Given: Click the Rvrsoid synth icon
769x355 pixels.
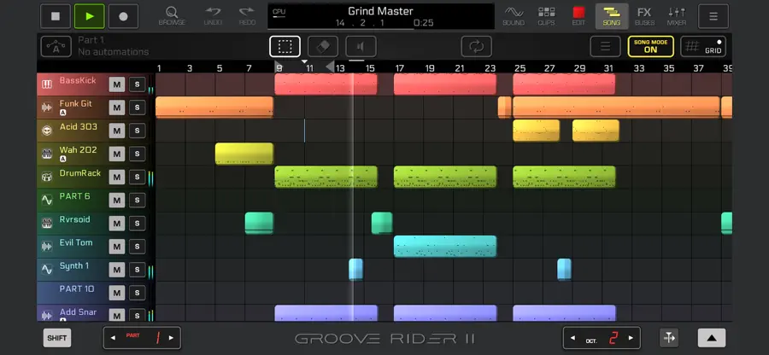Looking at the screenshot, I should point(47,224).
